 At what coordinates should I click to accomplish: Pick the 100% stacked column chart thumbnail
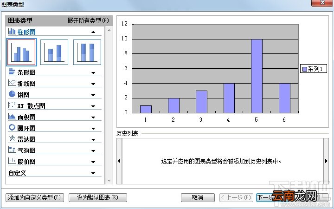pyautogui.click(x=87, y=52)
